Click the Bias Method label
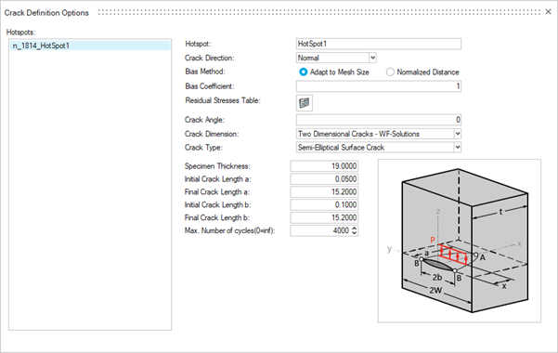This screenshot has height=353, width=558. [x=205, y=72]
